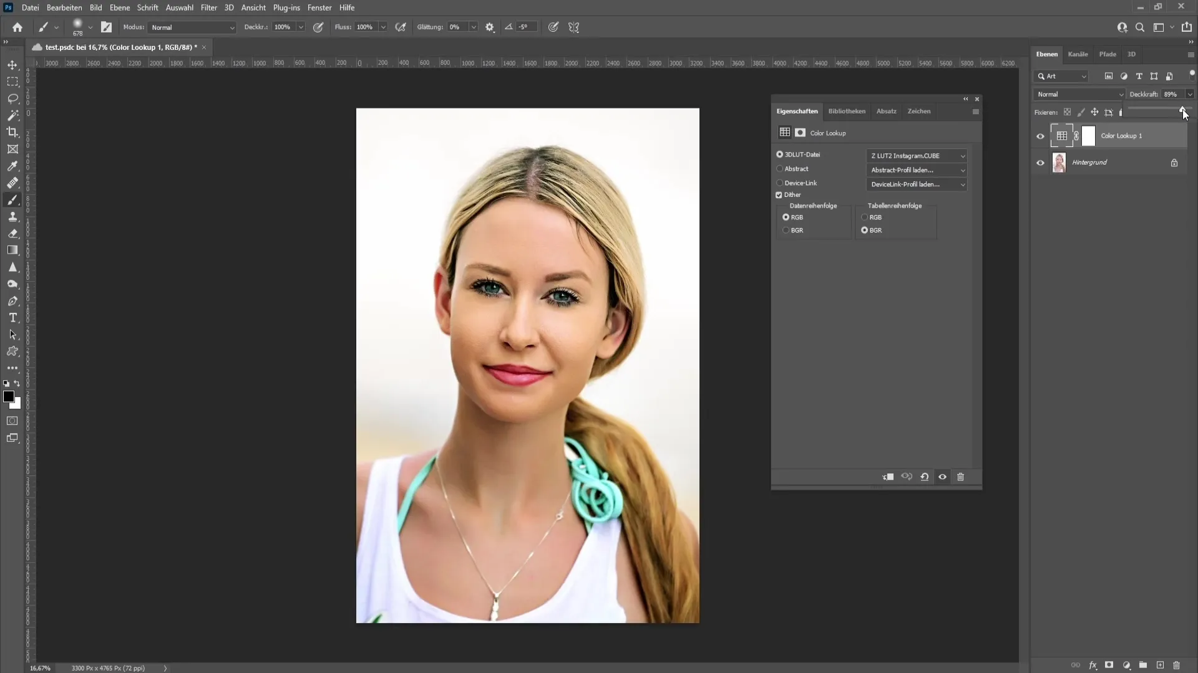Viewport: 1198px width, 673px height.
Task: Select the Magic Wand tool
Action: (12, 115)
